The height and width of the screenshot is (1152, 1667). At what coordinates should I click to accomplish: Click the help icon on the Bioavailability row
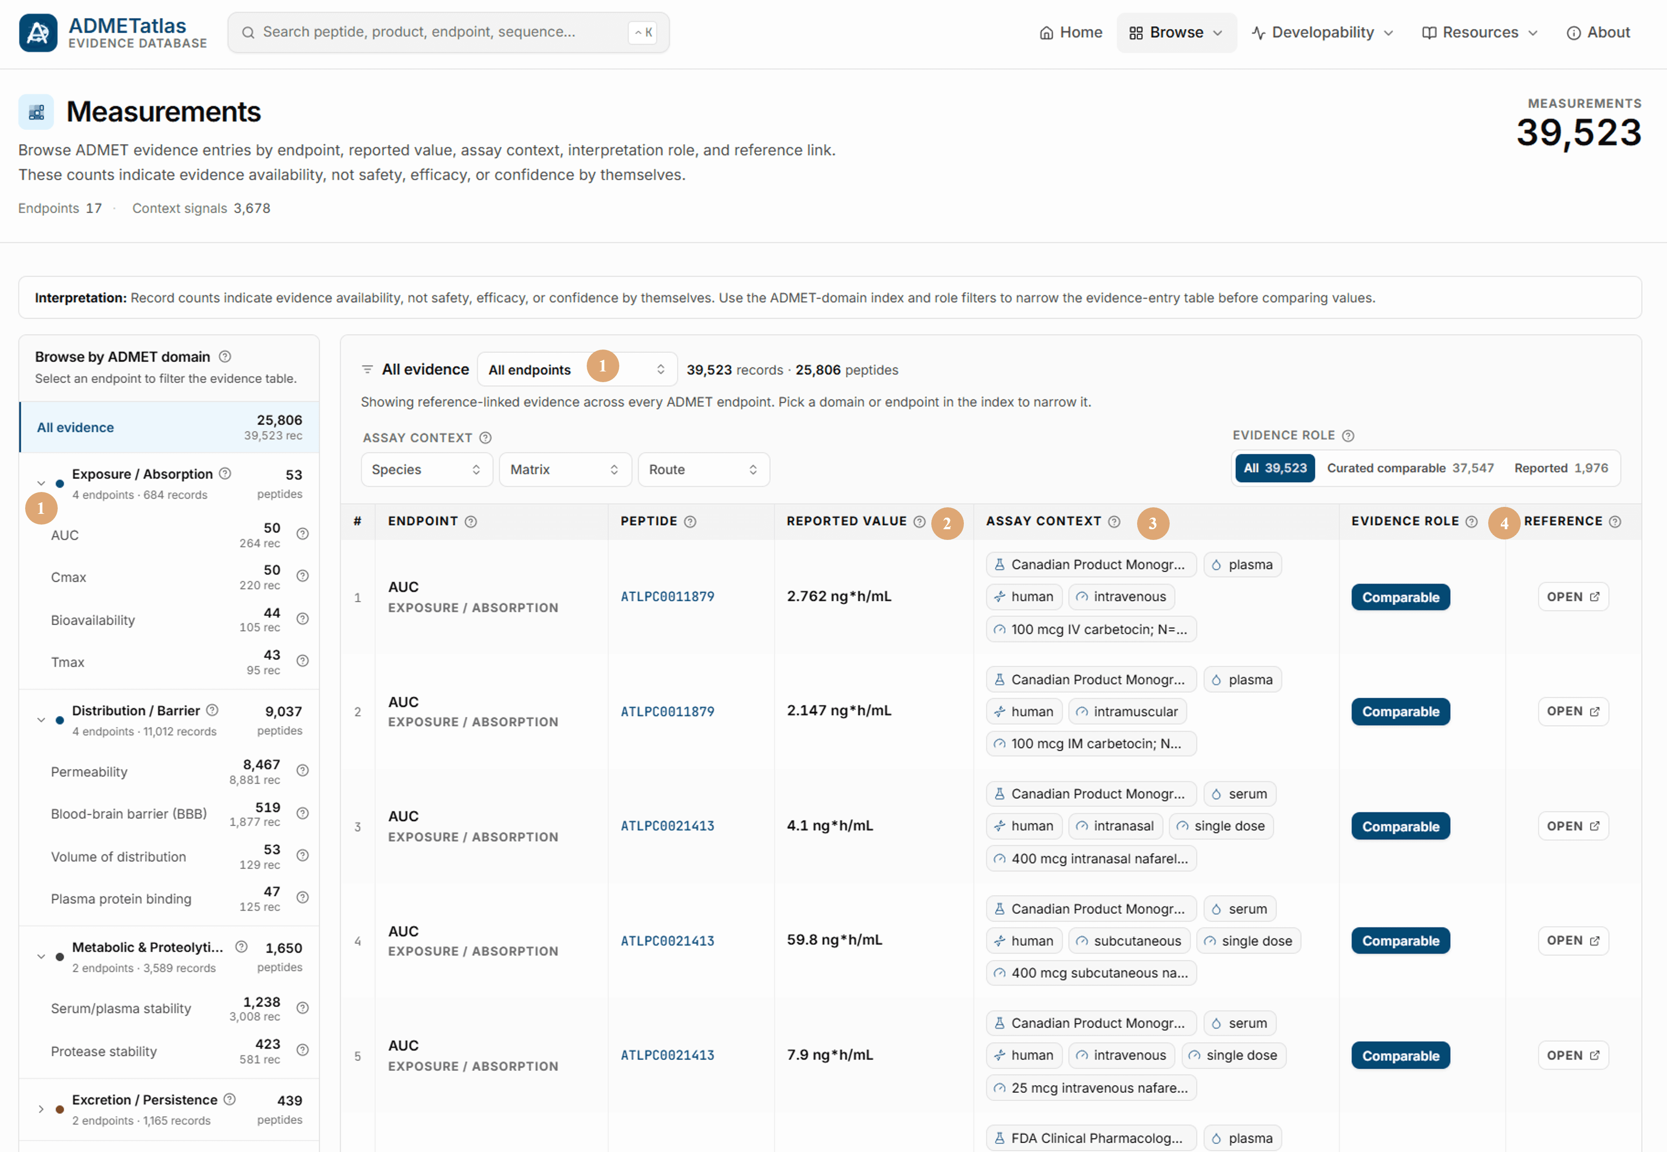pos(303,620)
